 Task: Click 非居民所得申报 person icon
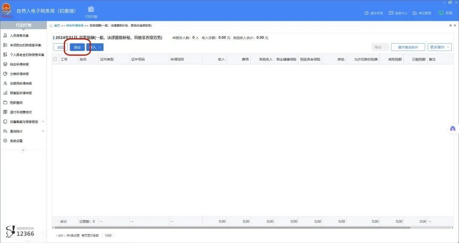point(5,83)
